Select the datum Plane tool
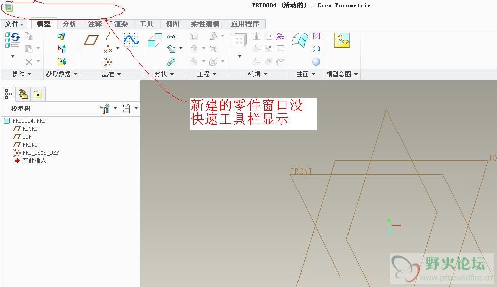The width and height of the screenshot is (497, 287). coord(91,40)
